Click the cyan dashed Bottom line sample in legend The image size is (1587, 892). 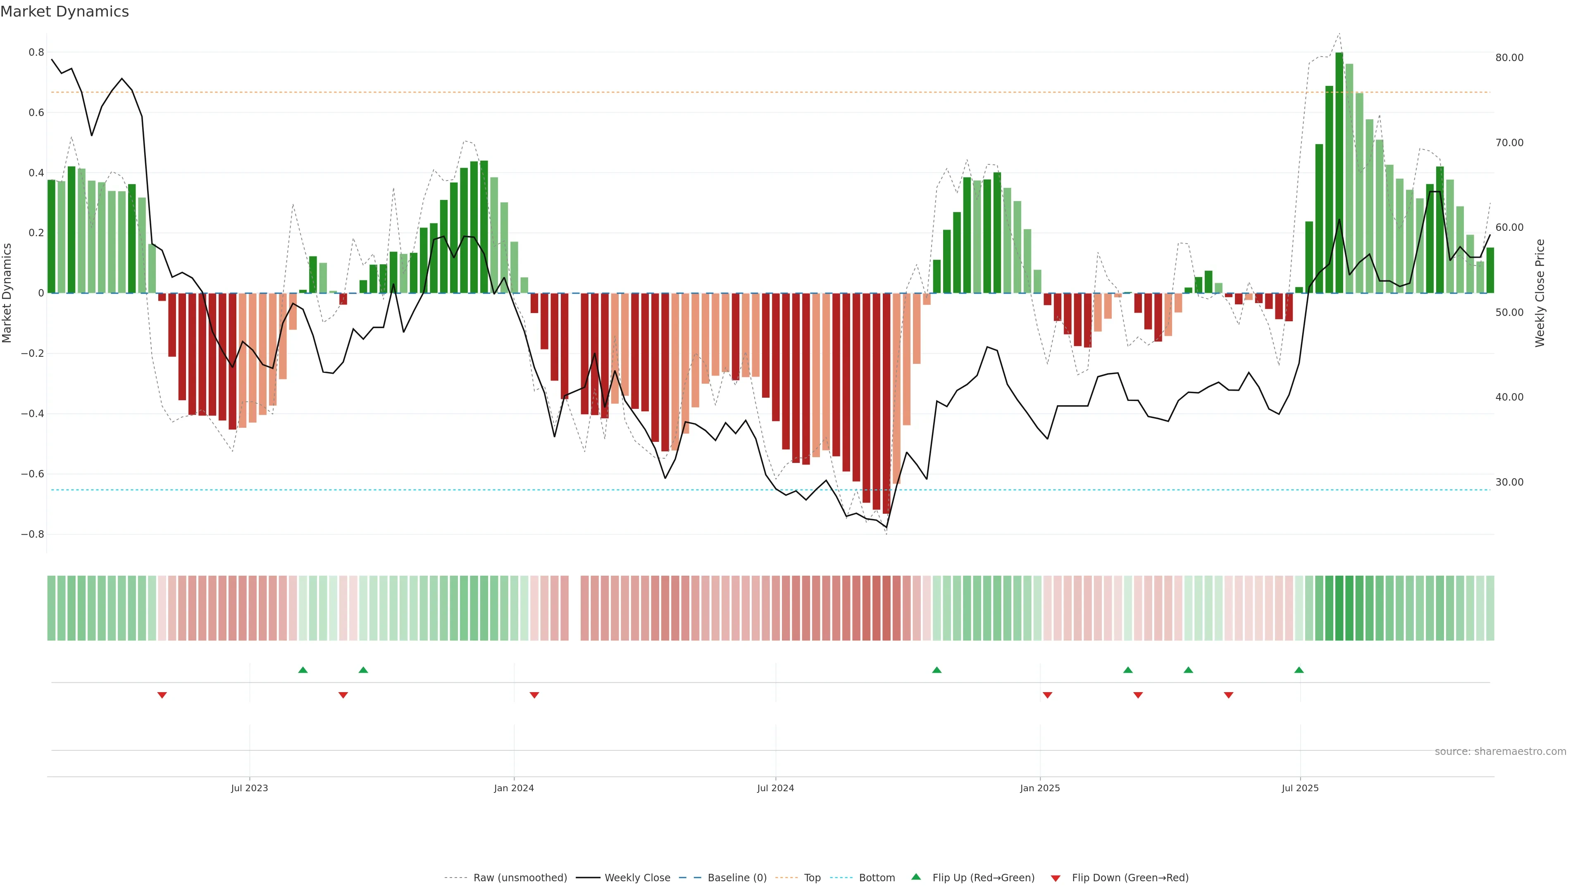pos(841,878)
